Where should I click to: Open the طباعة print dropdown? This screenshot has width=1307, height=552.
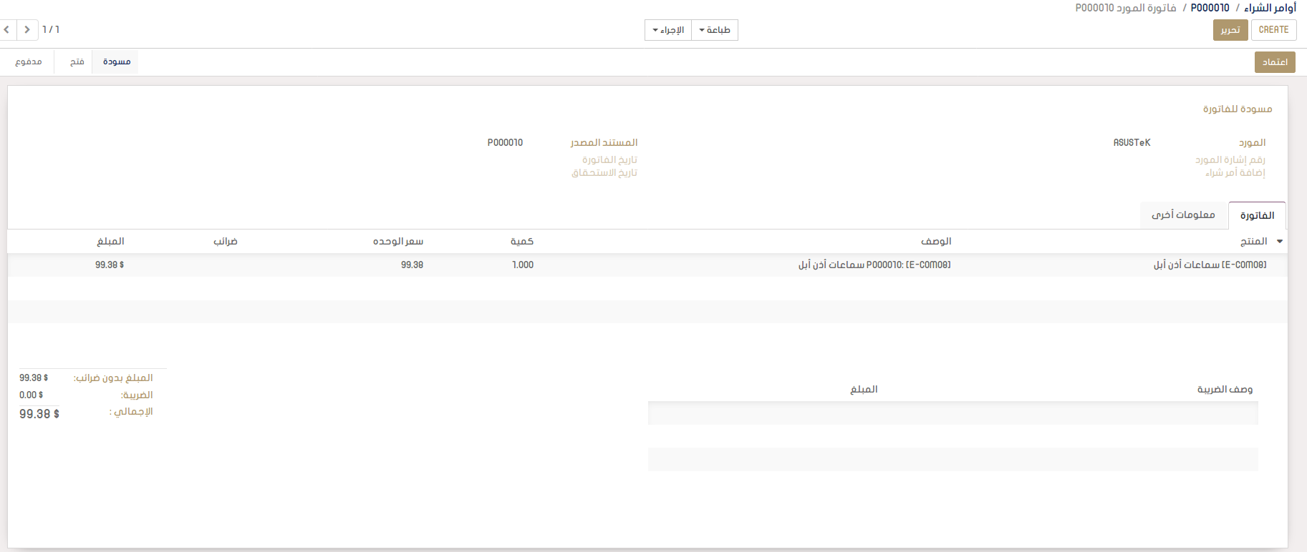pyautogui.click(x=715, y=30)
